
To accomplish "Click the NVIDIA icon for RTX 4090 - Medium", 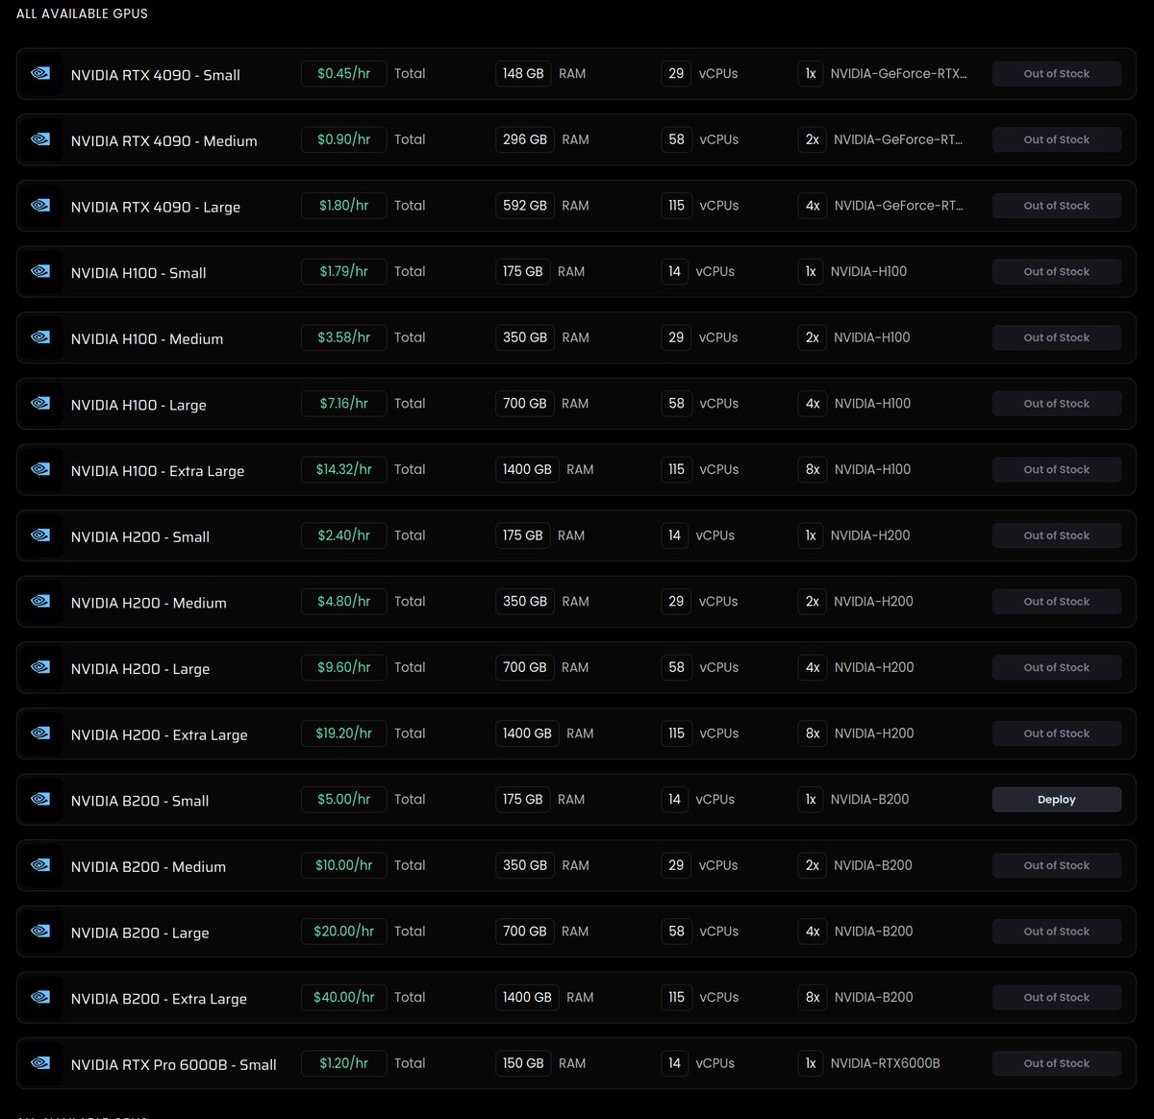I will 40,139.
